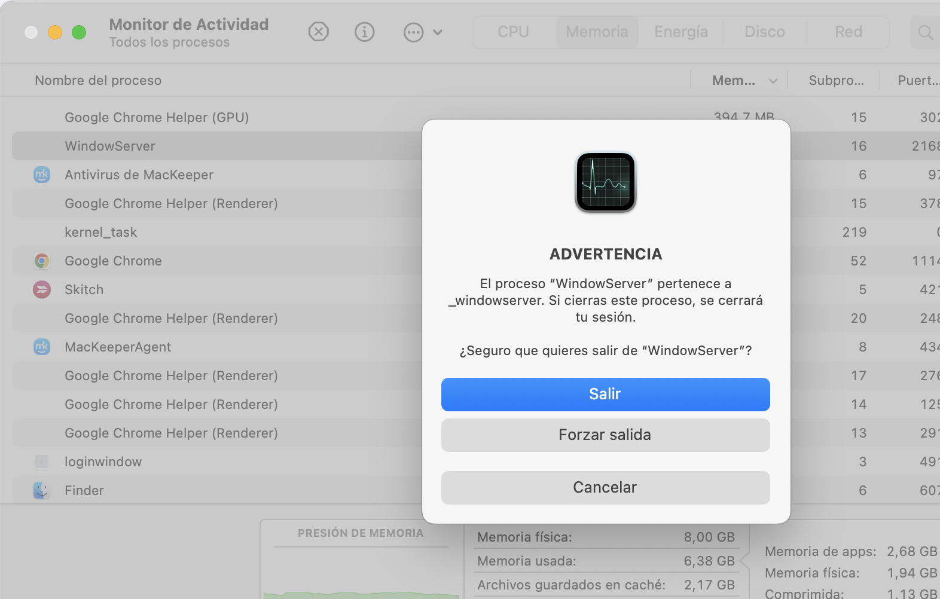
Task: Click subprocess count 52 for Google Chrome
Action: point(859,261)
